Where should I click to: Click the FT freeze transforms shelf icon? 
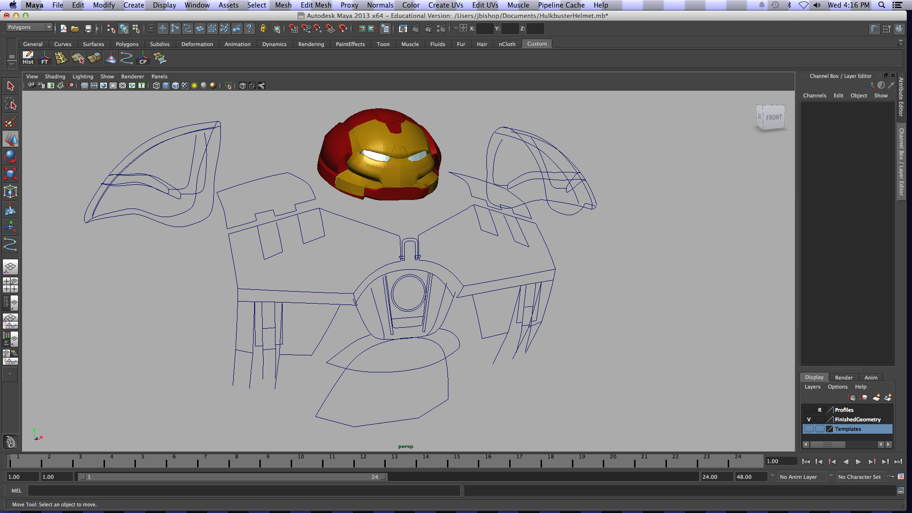point(45,58)
